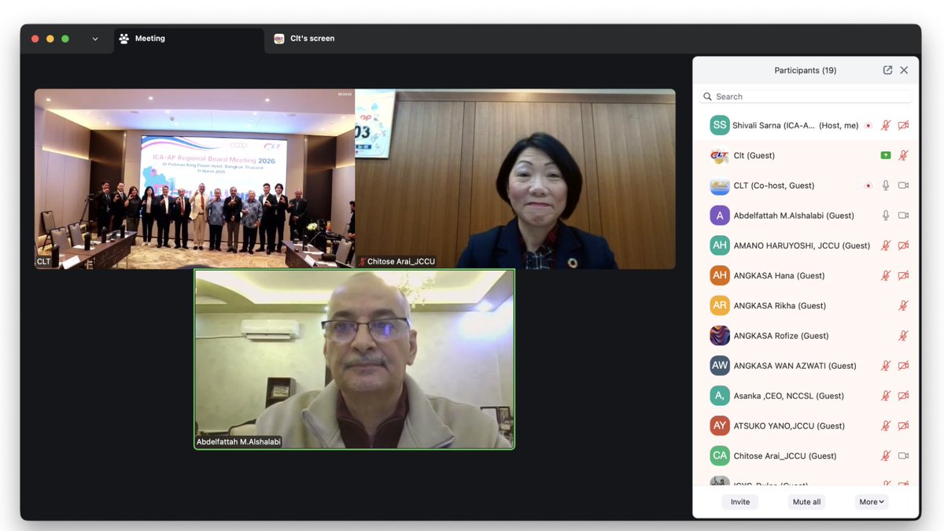
Task: Click the Invite button
Action: [x=739, y=501]
